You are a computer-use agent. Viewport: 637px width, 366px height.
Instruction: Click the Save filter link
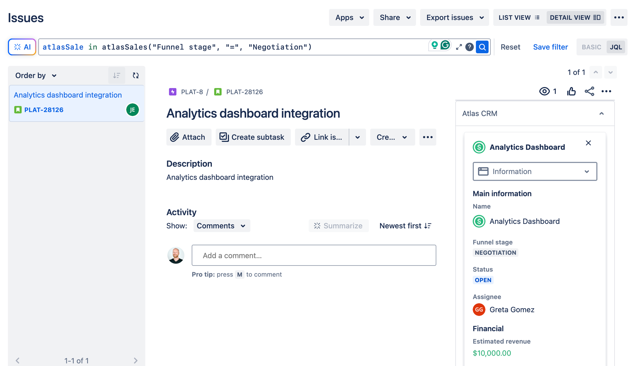[x=550, y=47]
